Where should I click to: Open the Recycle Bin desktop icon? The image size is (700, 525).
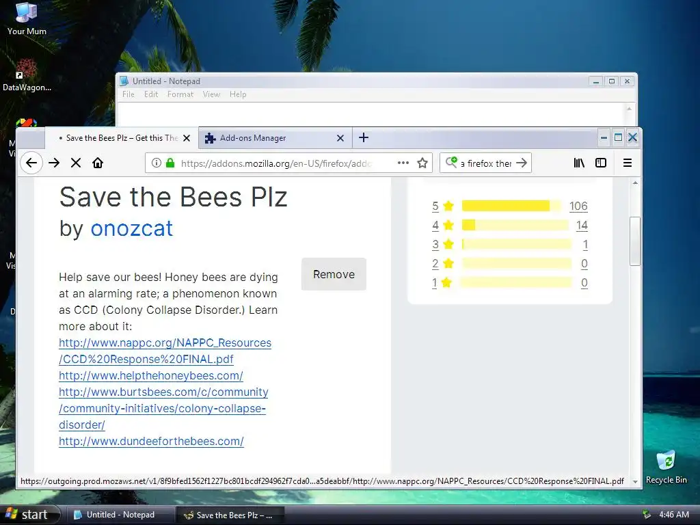click(666, 466)
